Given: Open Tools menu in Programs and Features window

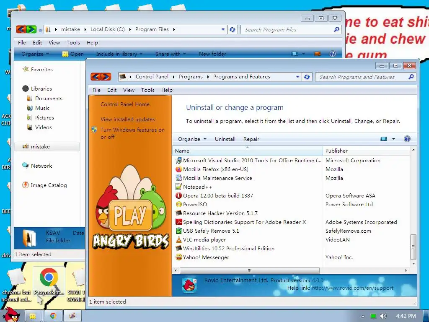Looking at the screenshot, I should tap(148, 90).
